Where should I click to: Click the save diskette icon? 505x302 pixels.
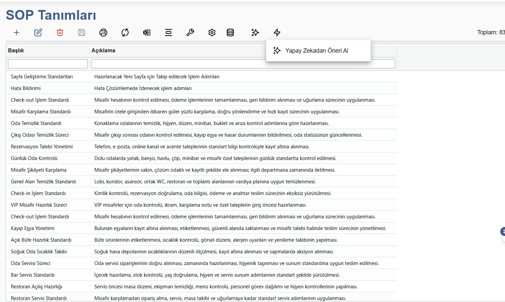click(x=81, y=32)
